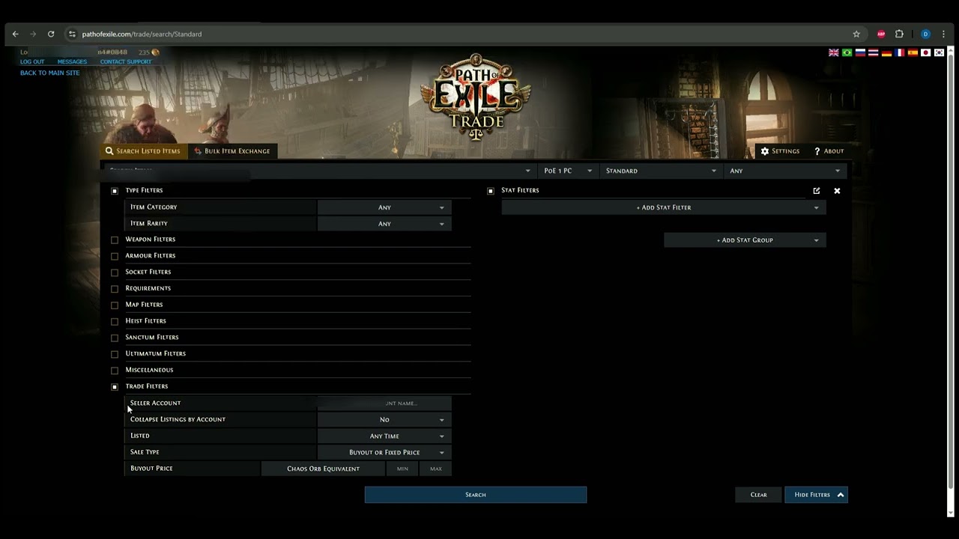Viewport: 959px width, 539px height.
Task: Reload the trade page
Action: 51,34
